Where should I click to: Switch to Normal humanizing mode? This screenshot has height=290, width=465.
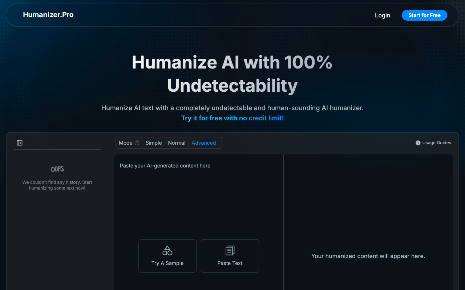pyautogui.click(x=177, y=143)
